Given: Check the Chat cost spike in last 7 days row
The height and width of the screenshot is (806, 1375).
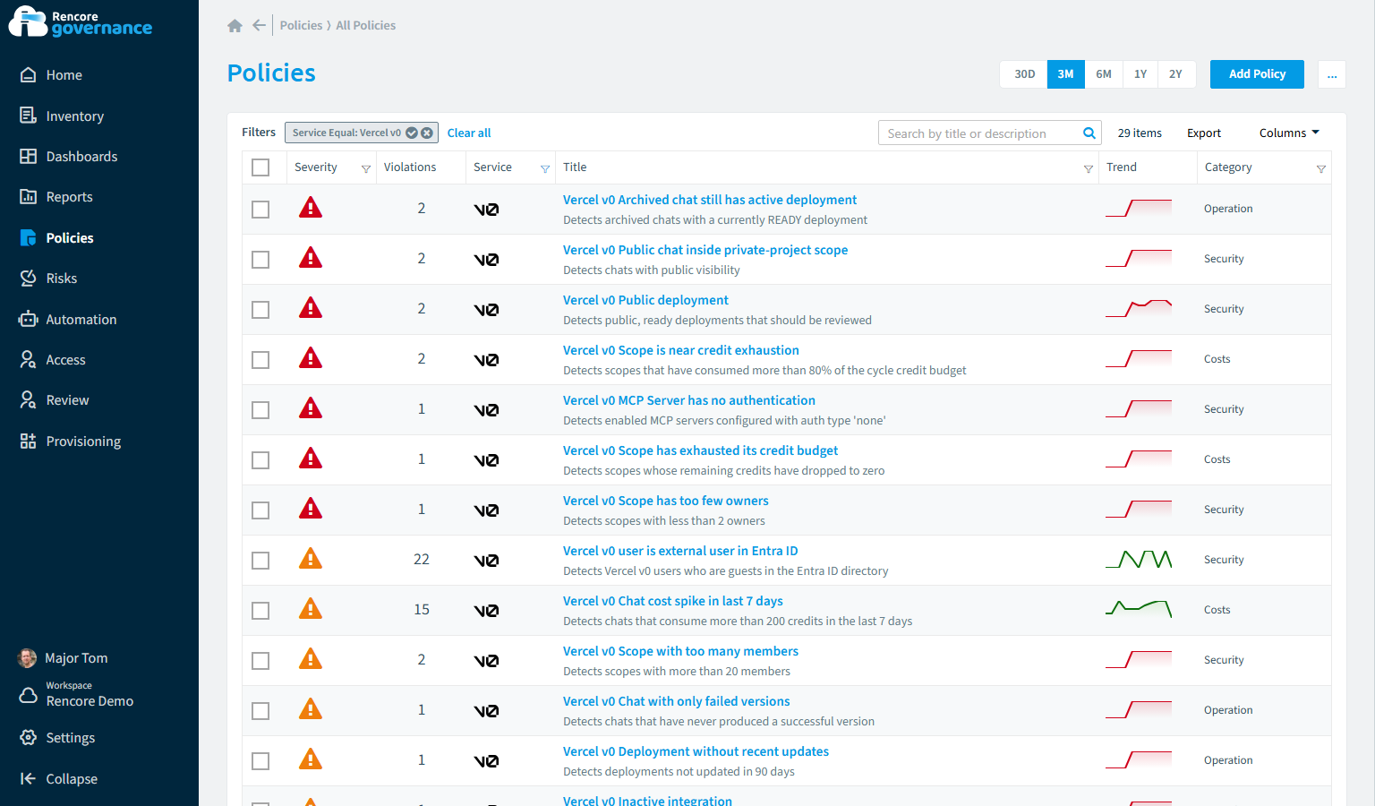Looking at the screenshot, I should click(x=260, y=611).
